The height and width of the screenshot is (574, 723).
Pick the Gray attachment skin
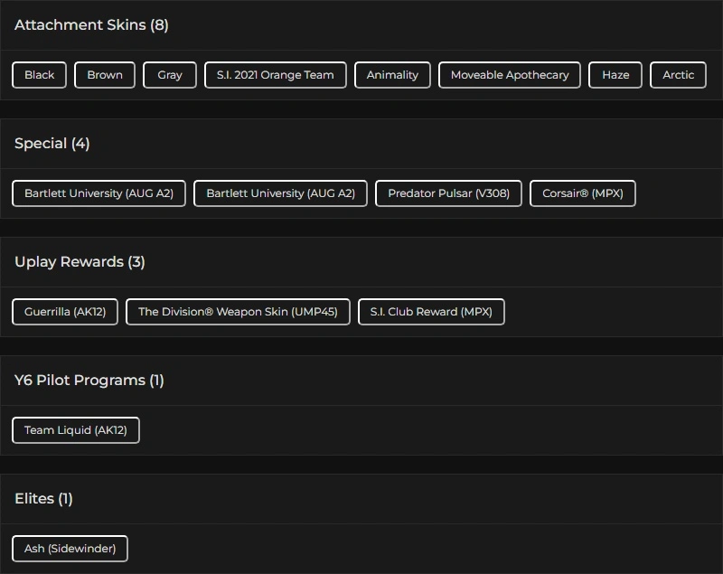(x=170, y=75)
